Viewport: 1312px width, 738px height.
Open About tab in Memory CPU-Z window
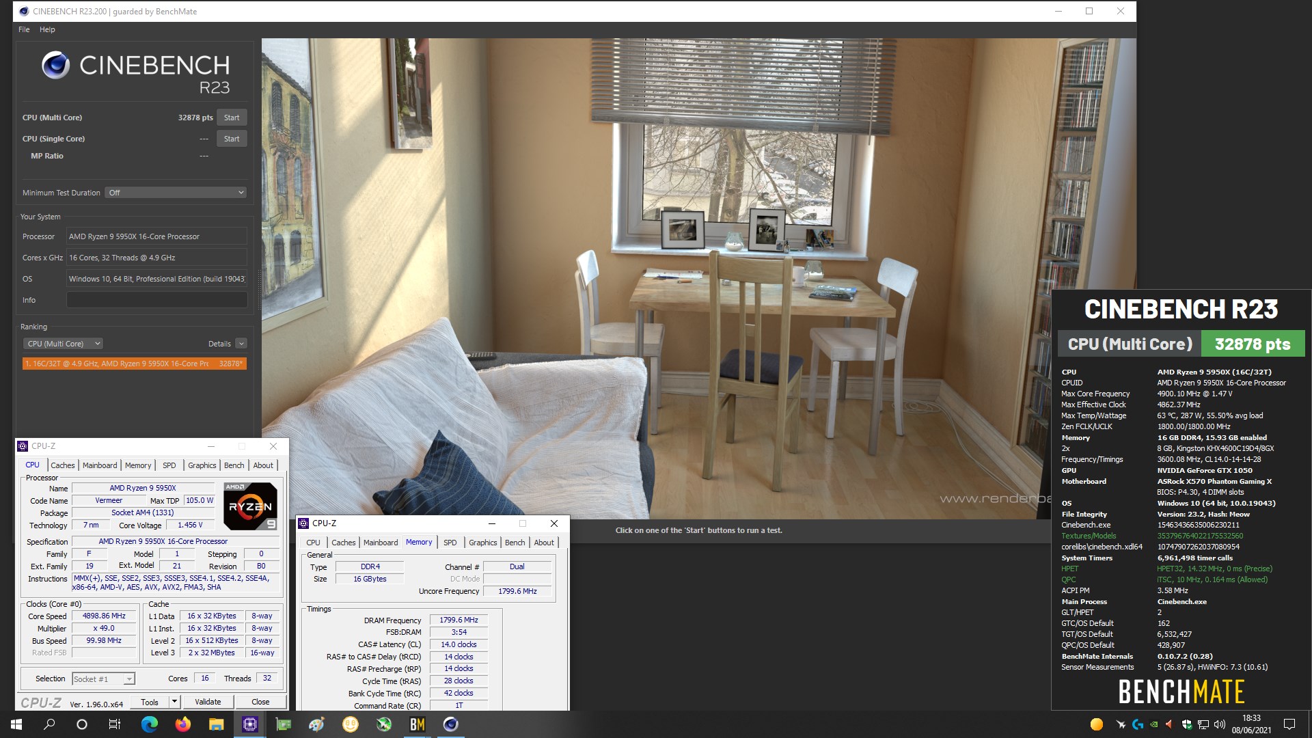[544, 543]
